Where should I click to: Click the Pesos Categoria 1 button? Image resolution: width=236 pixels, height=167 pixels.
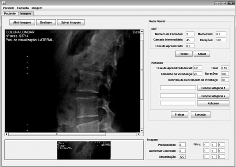point(213,88)
